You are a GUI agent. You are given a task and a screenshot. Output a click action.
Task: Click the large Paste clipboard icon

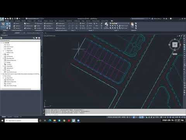click(x=132, y=25)
